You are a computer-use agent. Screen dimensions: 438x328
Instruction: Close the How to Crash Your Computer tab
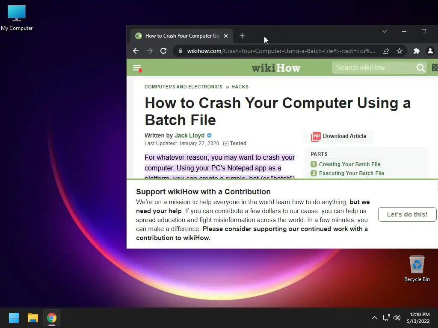click(226, 36)
